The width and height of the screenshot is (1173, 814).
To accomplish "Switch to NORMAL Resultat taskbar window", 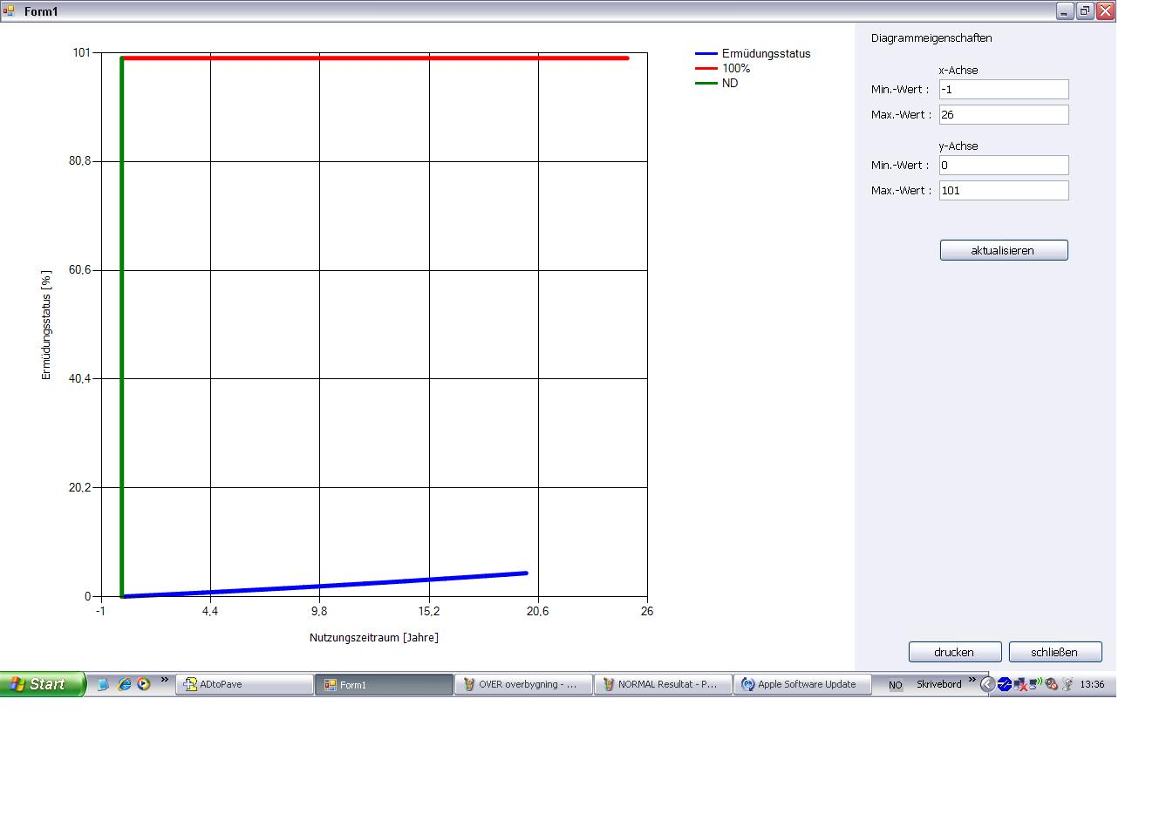I will point(663,685).
